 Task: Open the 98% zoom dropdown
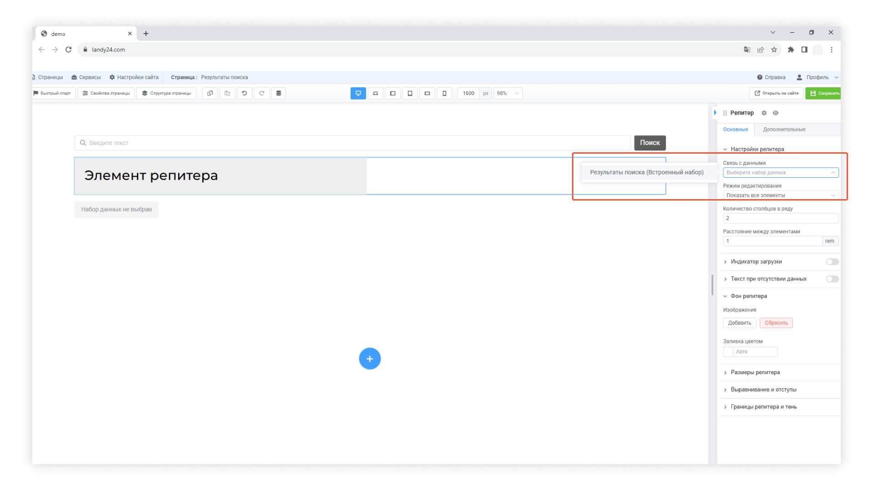508,93
